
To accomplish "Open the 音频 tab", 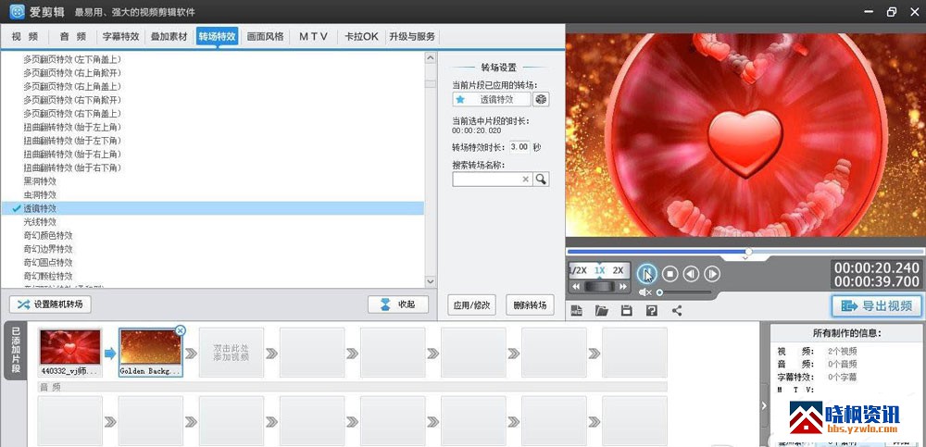I will (x=72, y=36).
